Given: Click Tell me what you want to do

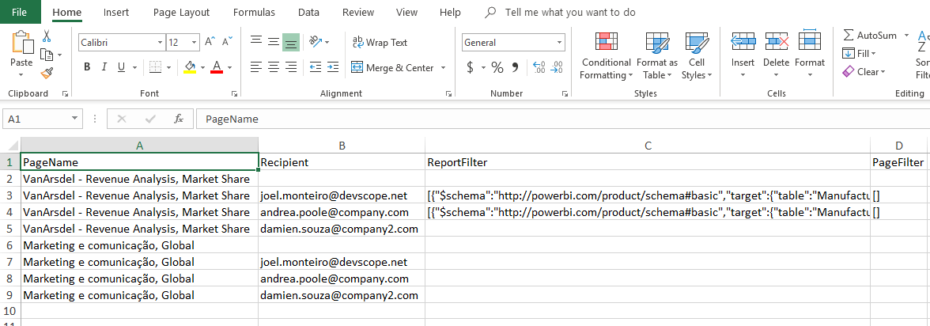Looking at the screenshot, I should 569,12.
